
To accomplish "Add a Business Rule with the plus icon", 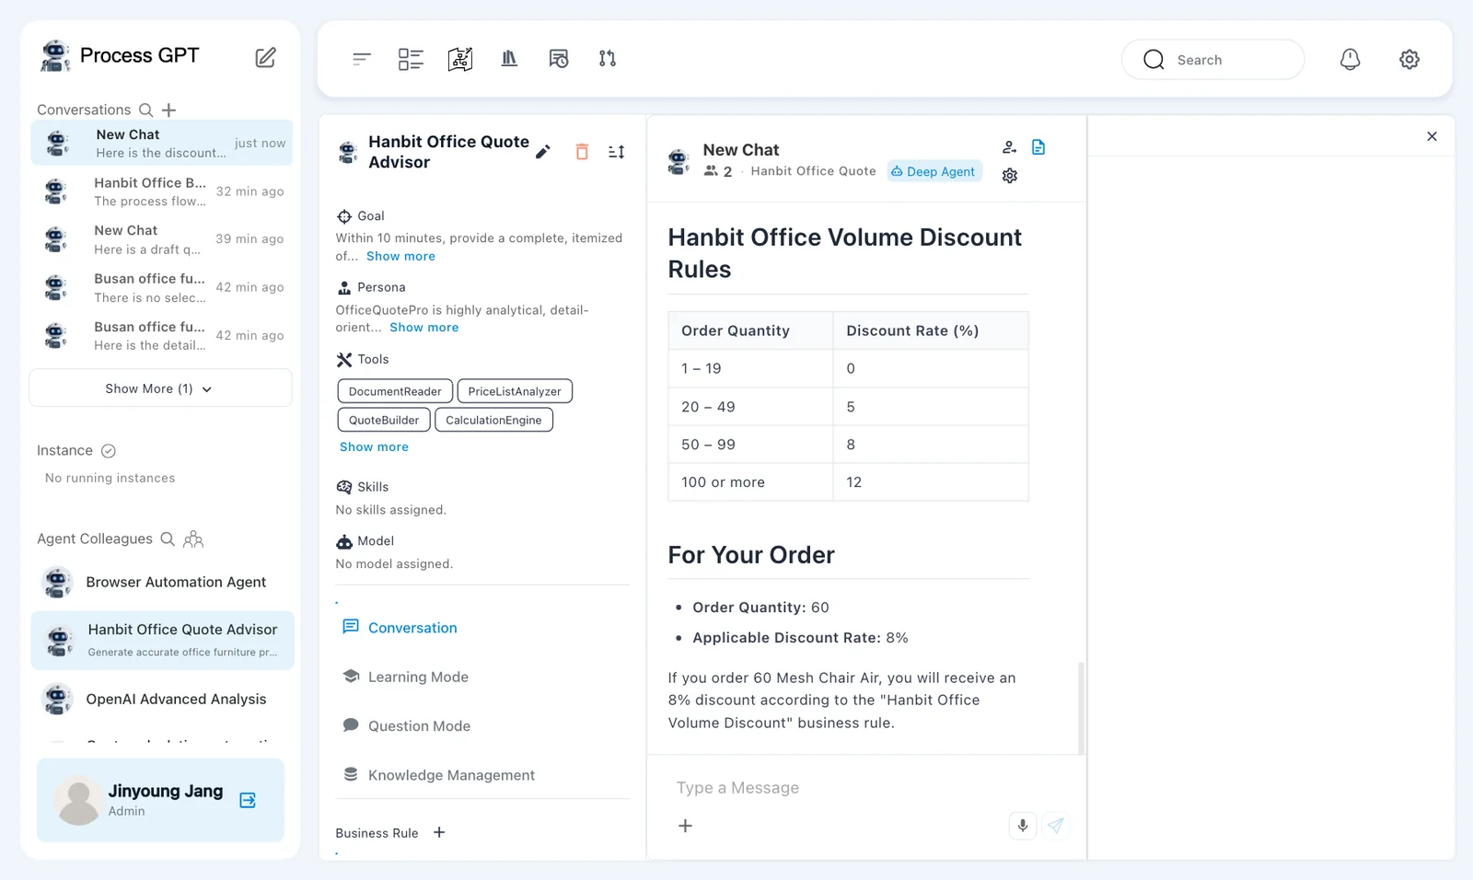I will tap(439, 833).
